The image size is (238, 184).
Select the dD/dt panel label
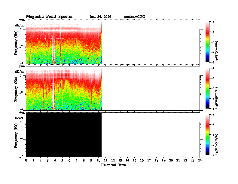point(19,72)
